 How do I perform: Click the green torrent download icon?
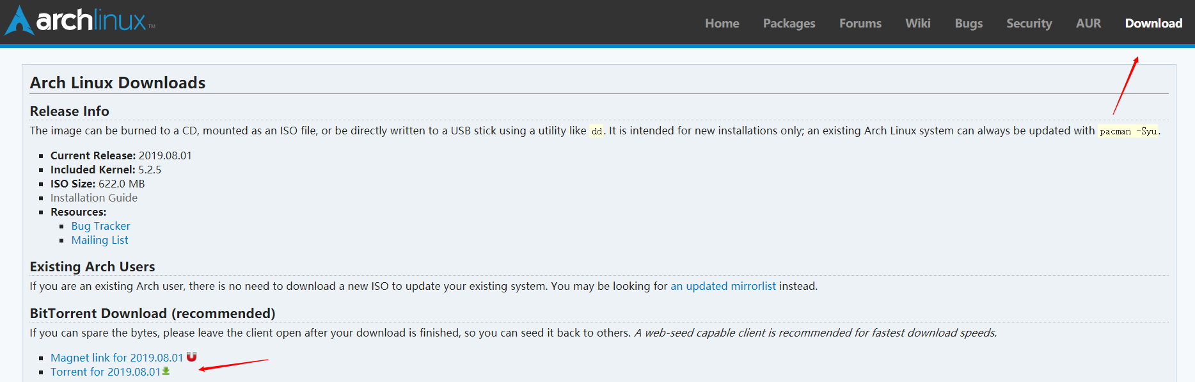(x=166, y=371)
